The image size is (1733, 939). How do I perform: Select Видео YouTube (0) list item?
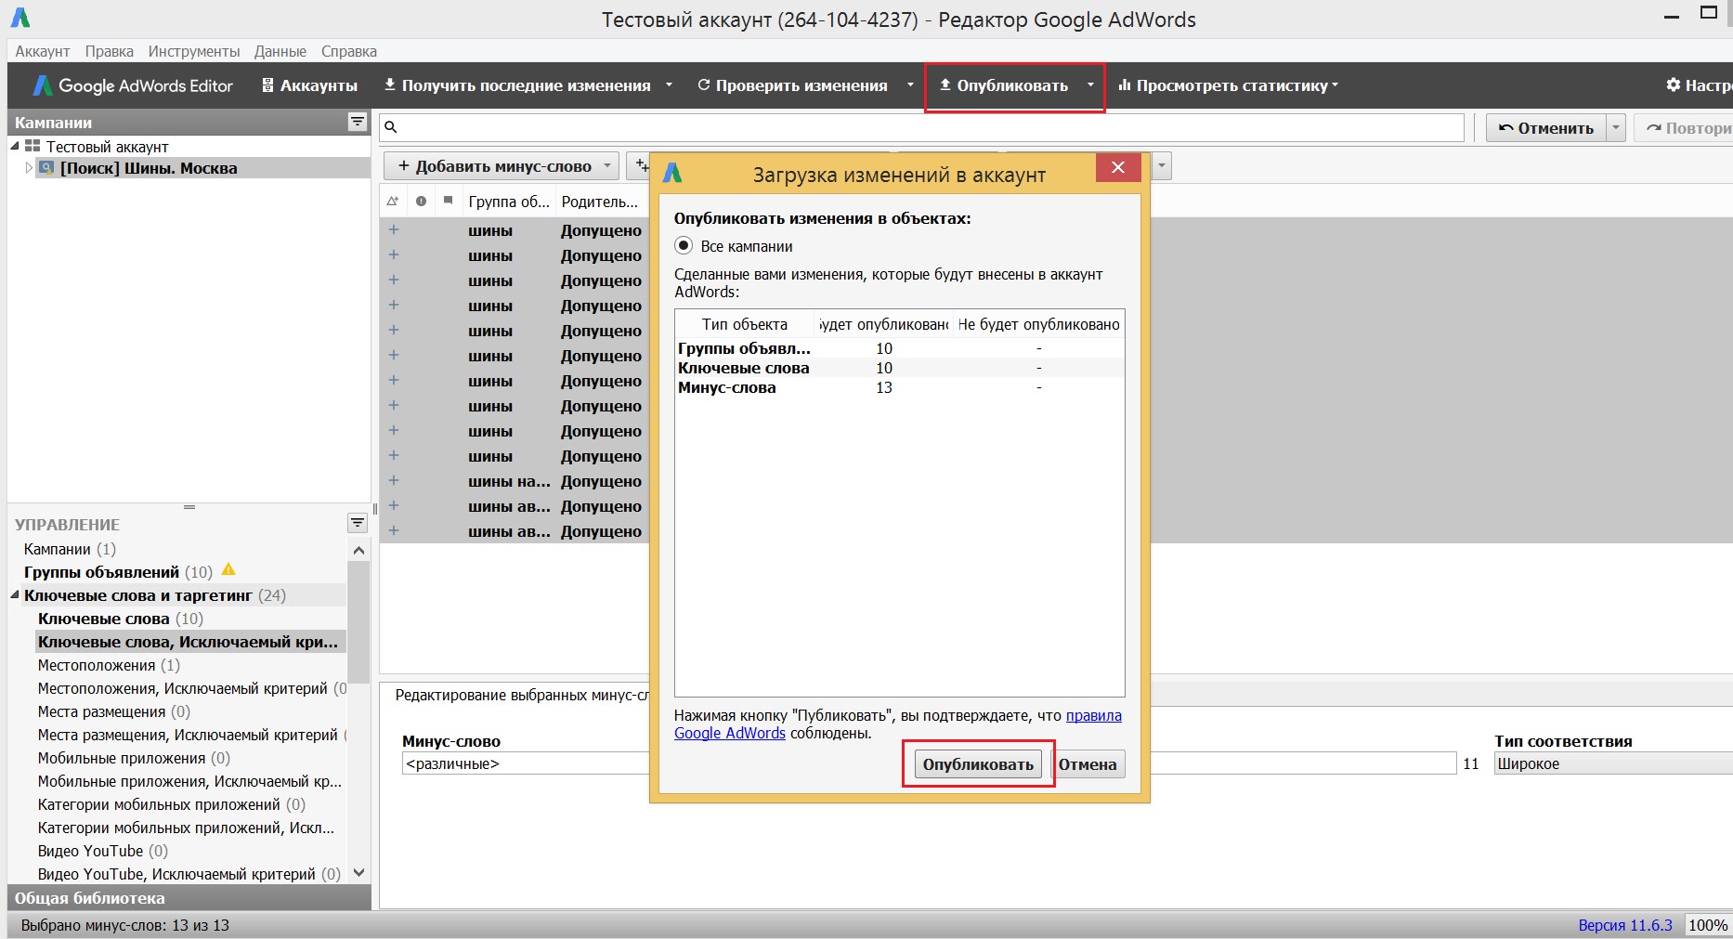[102, 851]
